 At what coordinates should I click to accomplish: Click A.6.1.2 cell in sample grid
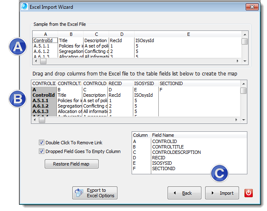click(x=45, y=51)
